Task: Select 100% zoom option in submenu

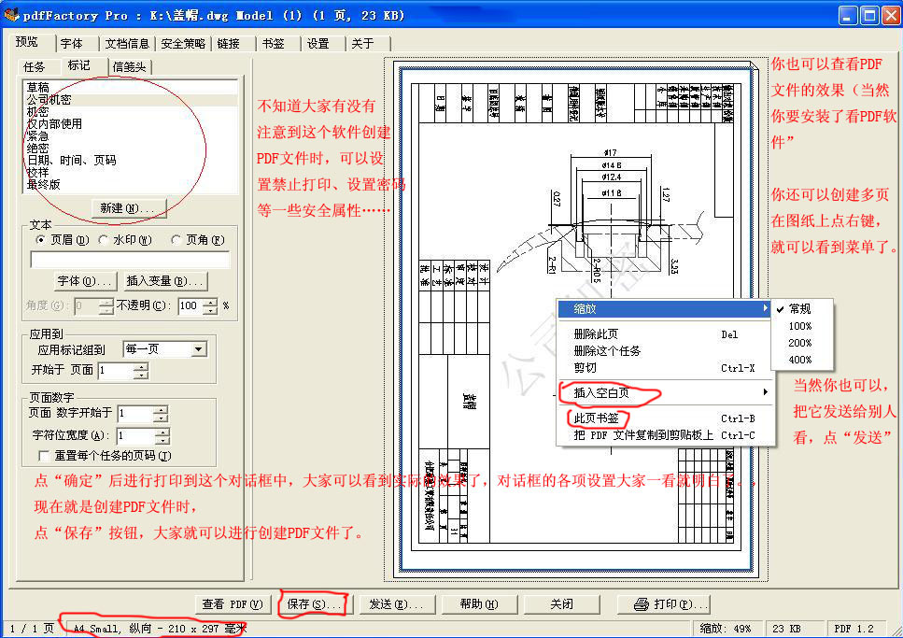Action: (801, 326)
